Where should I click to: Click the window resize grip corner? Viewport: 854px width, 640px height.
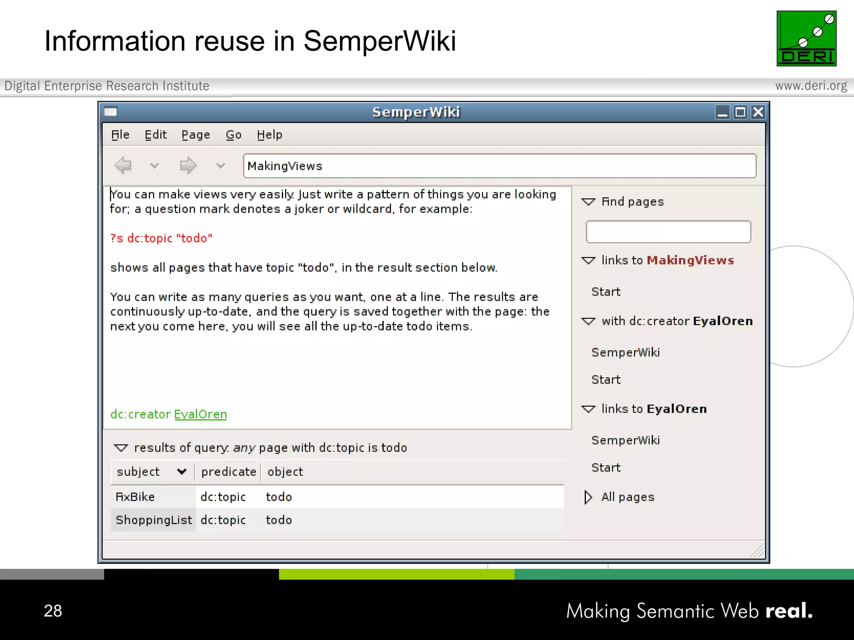757,550
